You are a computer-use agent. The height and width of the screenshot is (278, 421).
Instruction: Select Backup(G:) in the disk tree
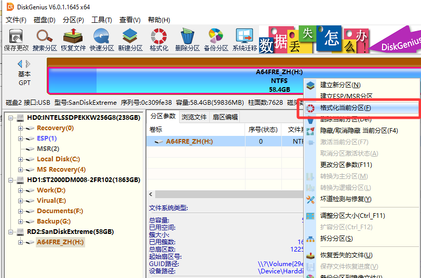53,221
